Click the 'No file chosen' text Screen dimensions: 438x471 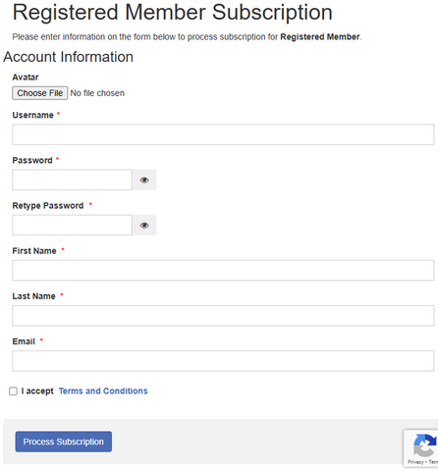pos(97,93)
